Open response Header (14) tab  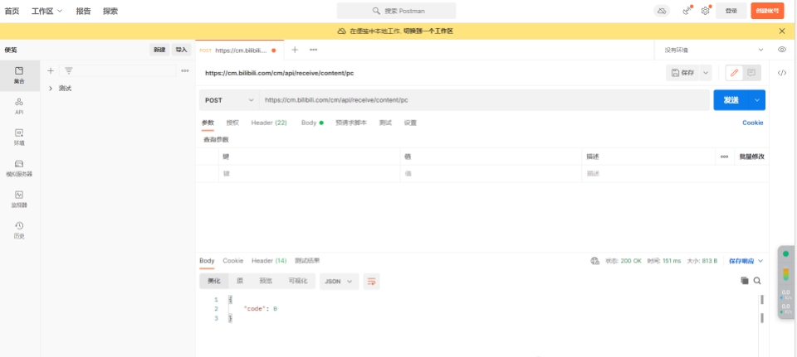point(269,261)
